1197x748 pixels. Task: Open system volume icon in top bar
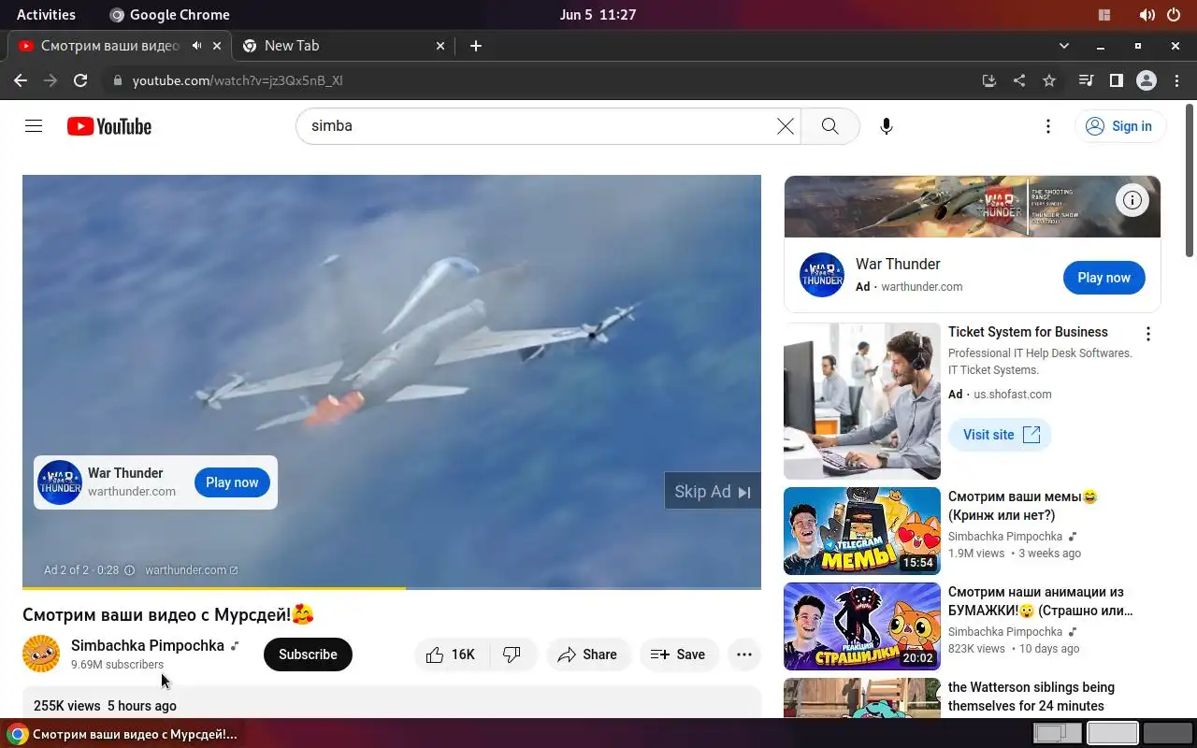pos(1147,15)
